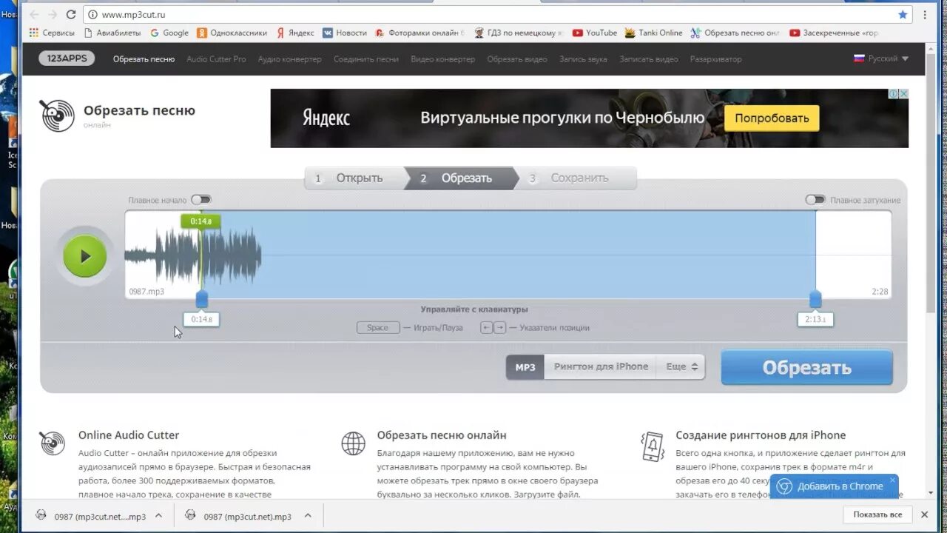Click the left trim handle at 0:14.8
Image resolution: width=947 pixels, height=533 pixels.
(x=201, y=299)
